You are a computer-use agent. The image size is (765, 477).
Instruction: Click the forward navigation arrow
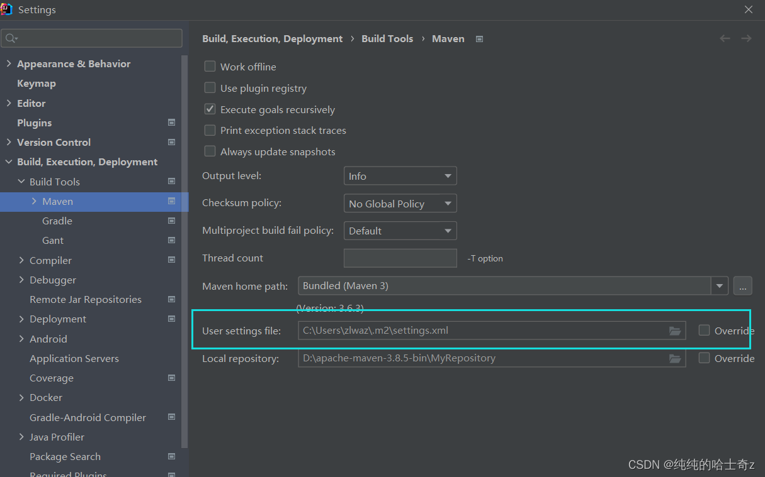pyautogui.click(x=746, y=39)
